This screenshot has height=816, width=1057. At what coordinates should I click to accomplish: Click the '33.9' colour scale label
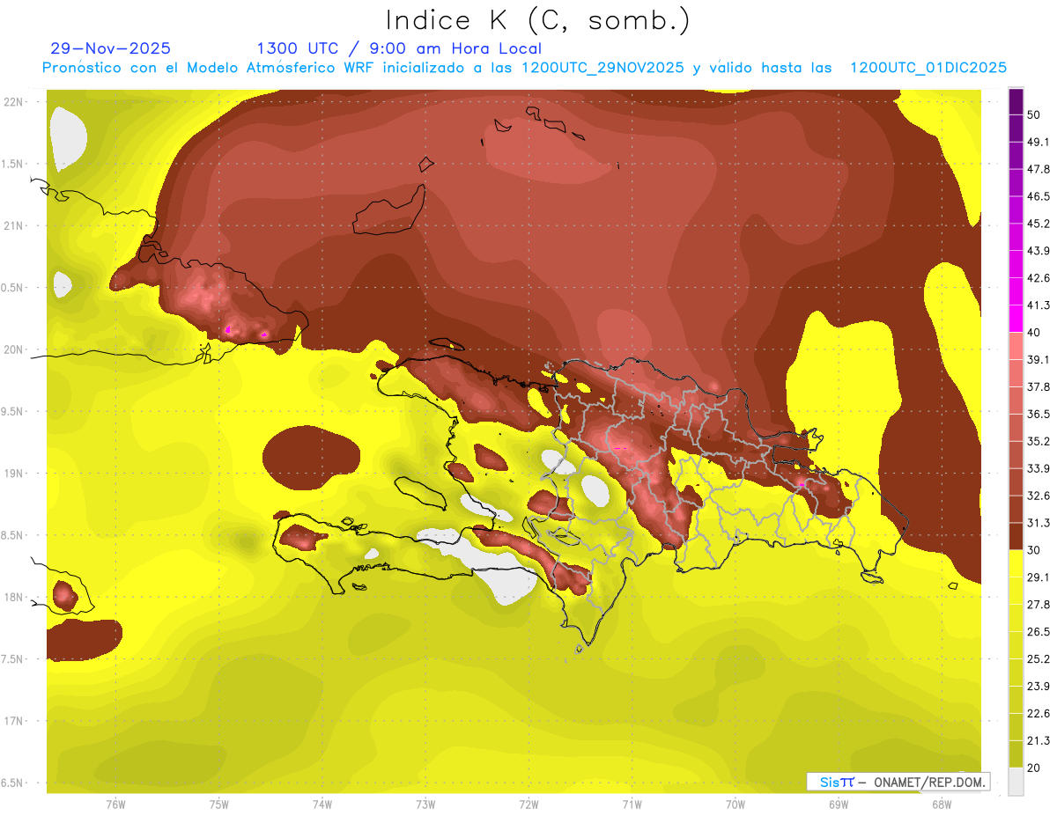(1039, 468)
